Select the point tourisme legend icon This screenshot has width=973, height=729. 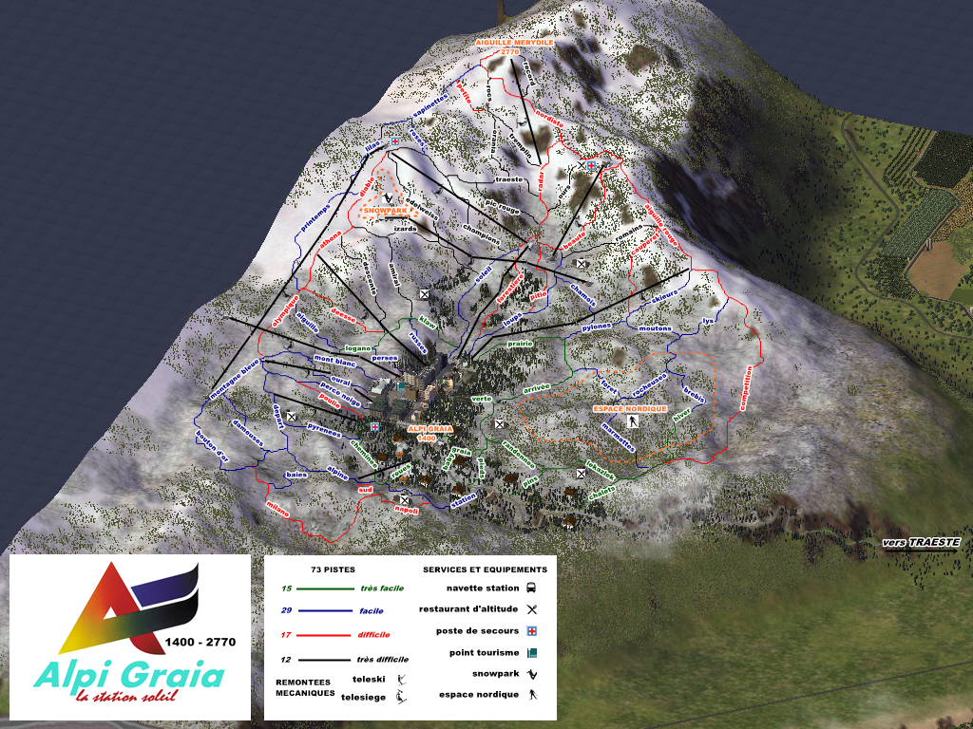532,653
